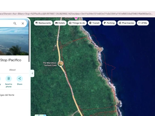Viewport: 155px width, 116px height.
Task: Click the 'Siargao Circumferential Rd' road label
Action: point(69,84)
